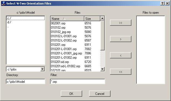Click the file list scroll-down arrow
The height and width of the screenshot is (101, 171).
102,69
